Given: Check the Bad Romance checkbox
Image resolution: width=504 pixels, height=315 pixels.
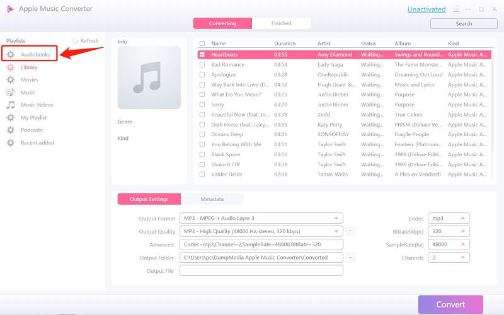Looking at the screenshot, I should pos(202,65).
